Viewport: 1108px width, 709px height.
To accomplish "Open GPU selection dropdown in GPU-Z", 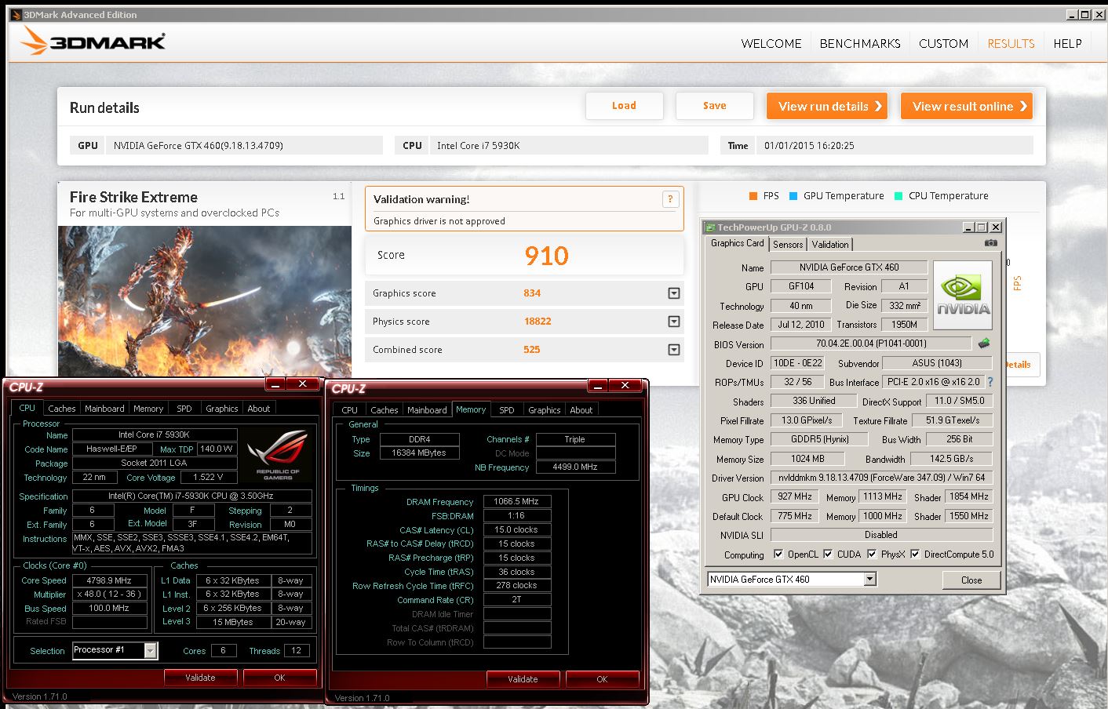I will pyautogui.click(x=869, y=580).
